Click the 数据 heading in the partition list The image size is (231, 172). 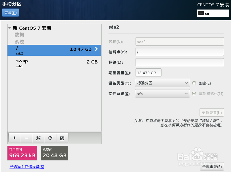tap(19, 35)
